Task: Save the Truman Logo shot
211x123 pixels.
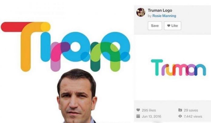Action: coord(155,26)
